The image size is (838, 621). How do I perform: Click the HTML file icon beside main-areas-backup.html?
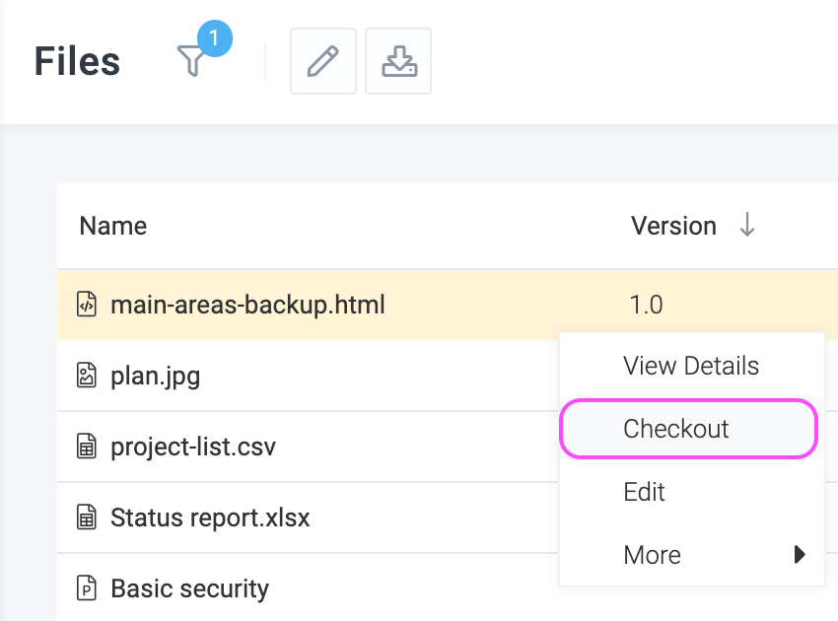(86, 305)
